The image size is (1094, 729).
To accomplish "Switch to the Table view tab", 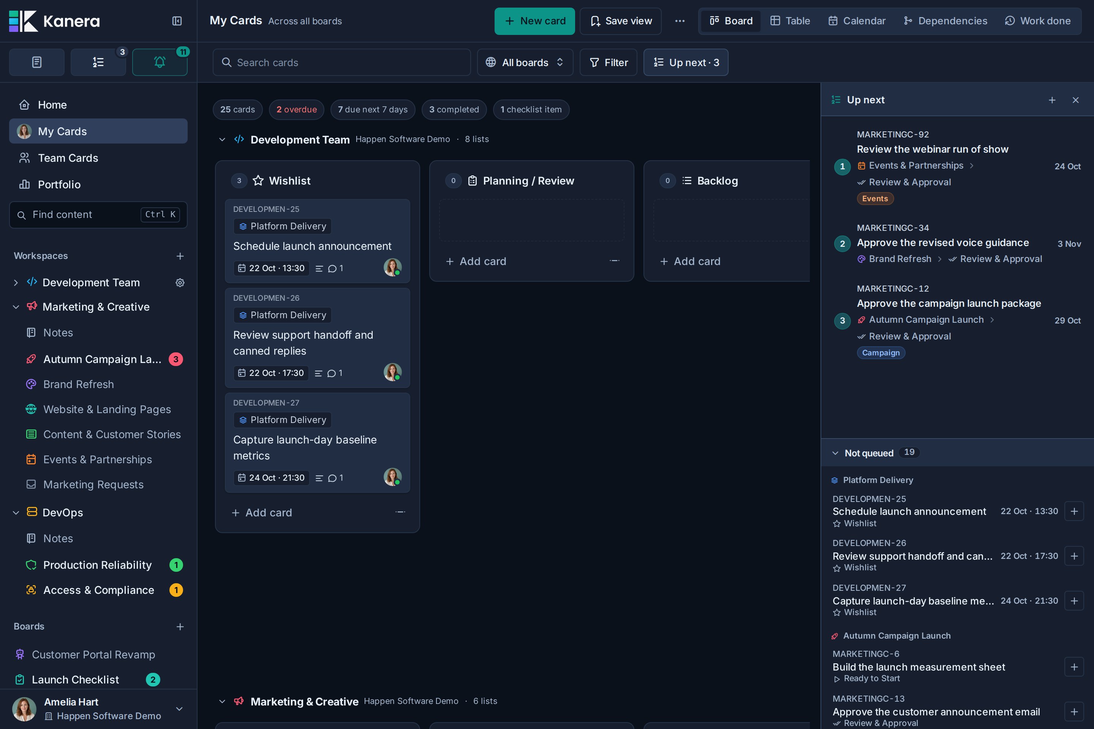I will 790,21.
